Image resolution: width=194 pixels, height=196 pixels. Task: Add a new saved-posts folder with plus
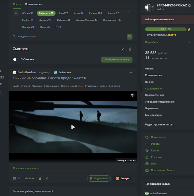(x=16, y=13)
